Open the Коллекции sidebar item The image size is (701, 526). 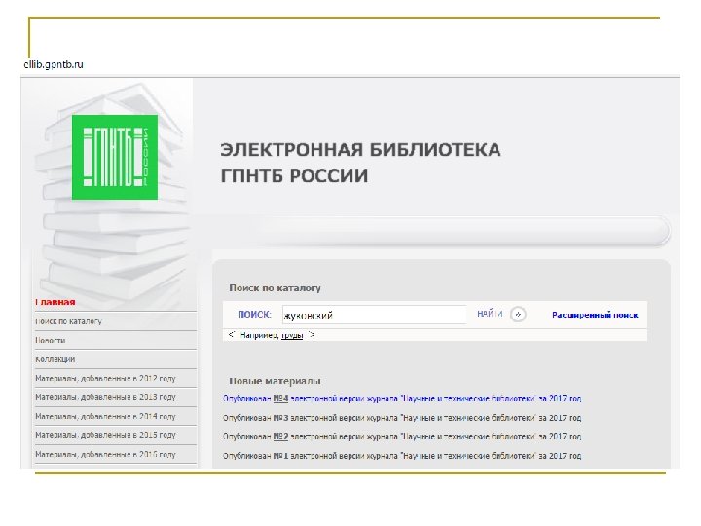pos(55,359)
